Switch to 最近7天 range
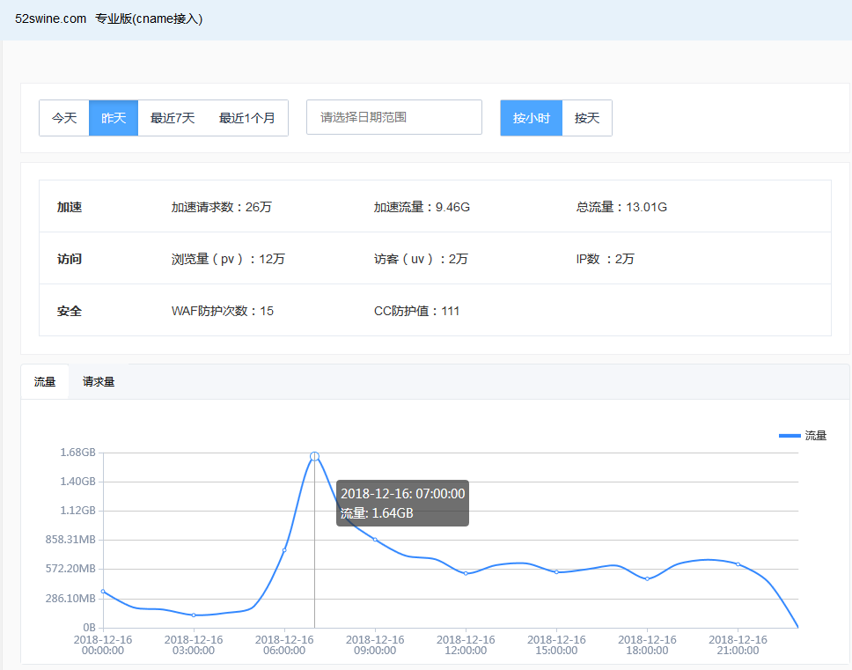 (173, 118)
